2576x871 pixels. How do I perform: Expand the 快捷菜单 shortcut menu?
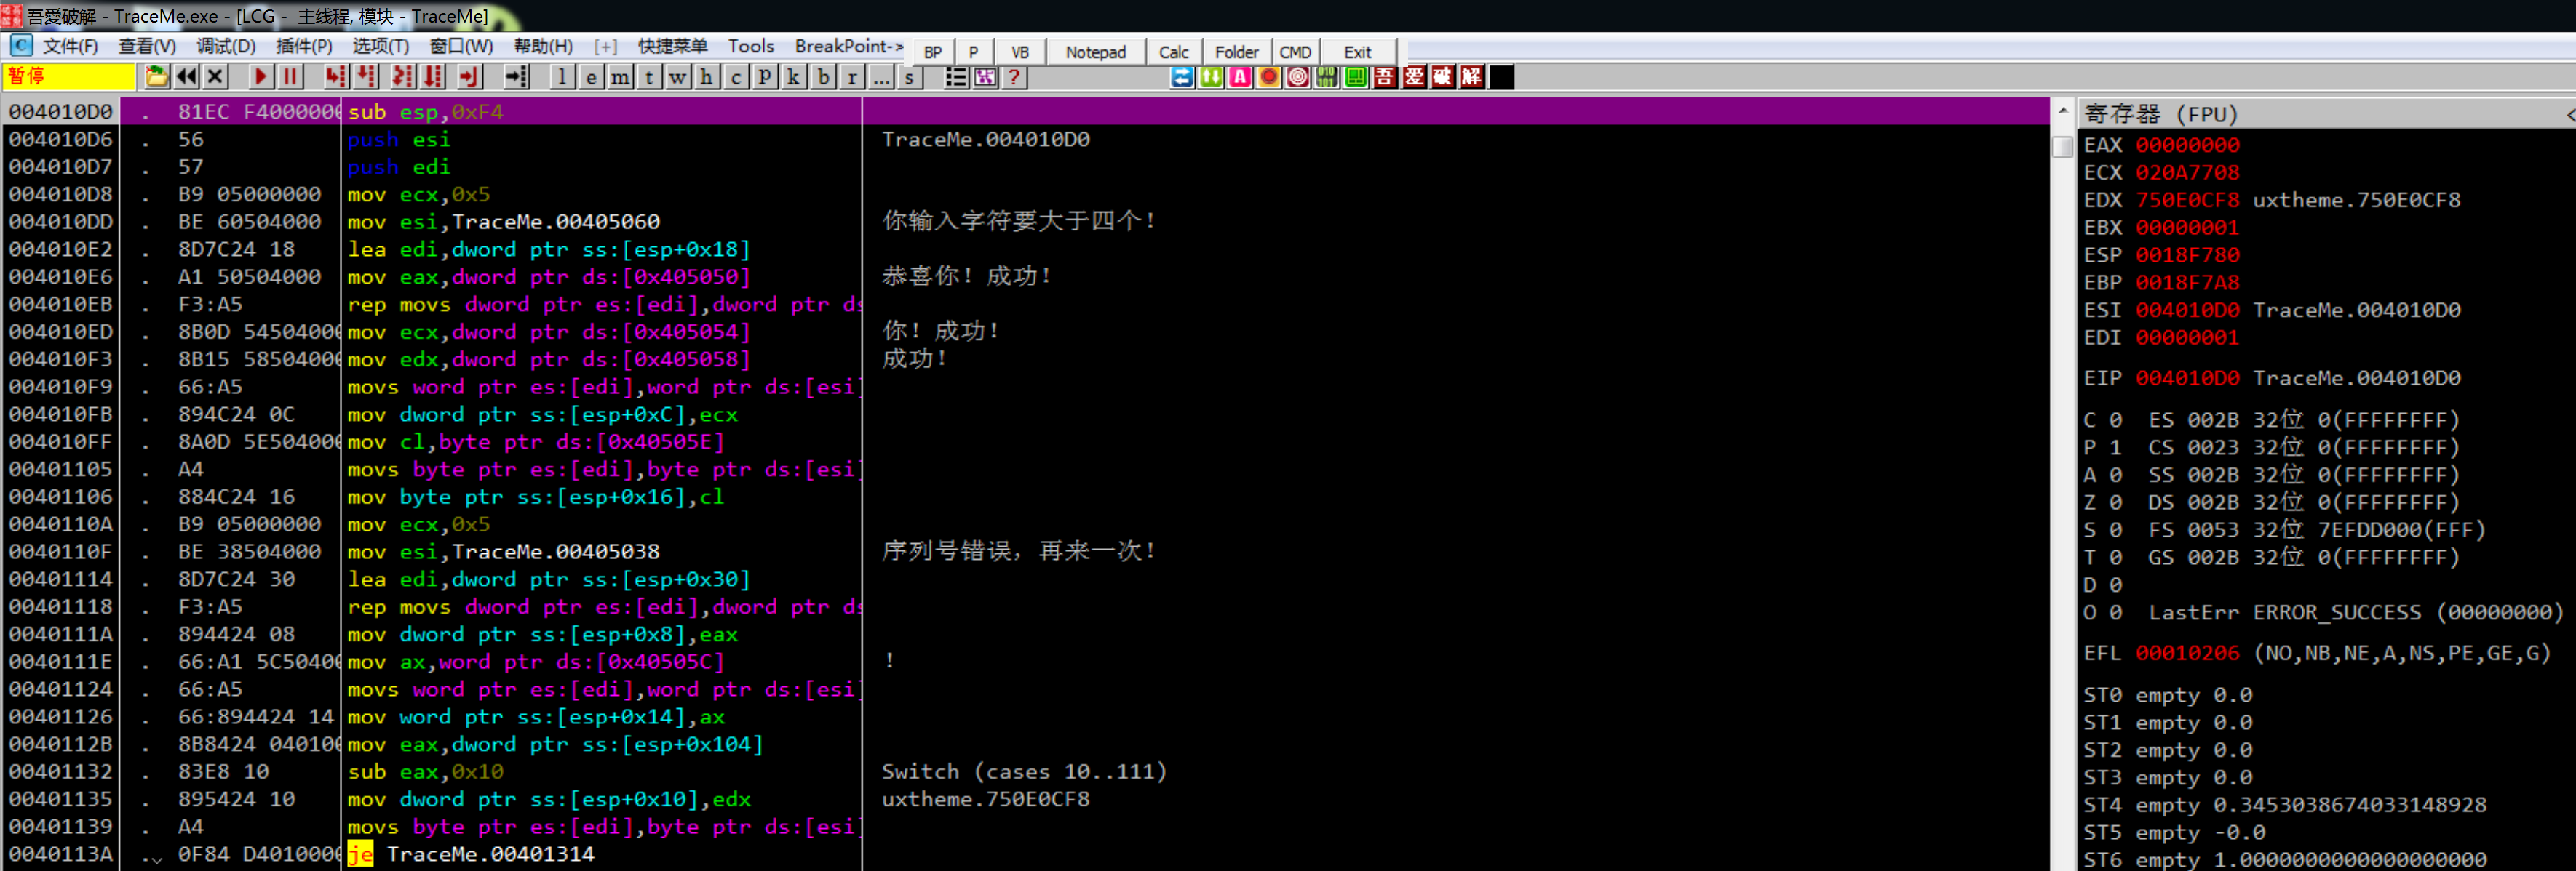click(x=672, y=46)
